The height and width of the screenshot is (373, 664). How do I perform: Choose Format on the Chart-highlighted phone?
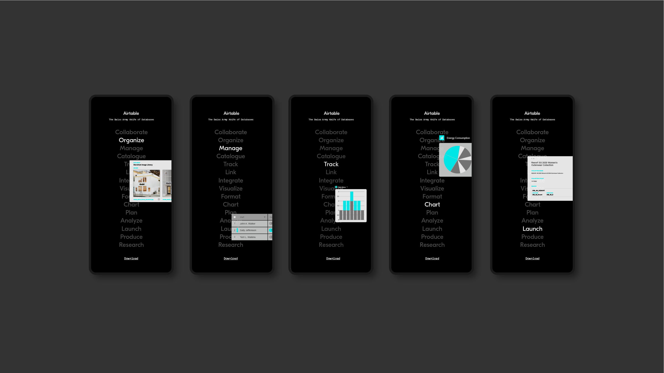pyautogui.click(x=432, y=197)
